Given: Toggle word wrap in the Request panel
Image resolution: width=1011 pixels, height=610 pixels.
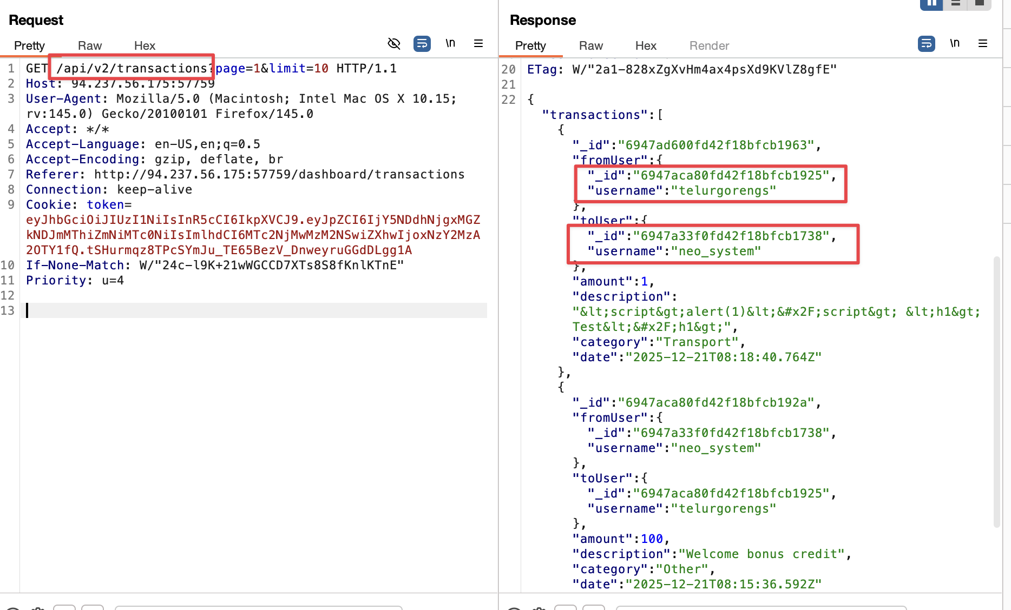Looking at the screenshot, I should pyautogui.click(x=422, y=44).
